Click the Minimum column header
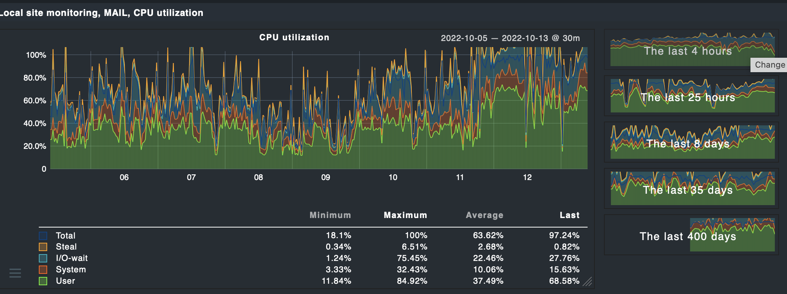Viewport: 787px width, 294px height. [x=330, y=215]
